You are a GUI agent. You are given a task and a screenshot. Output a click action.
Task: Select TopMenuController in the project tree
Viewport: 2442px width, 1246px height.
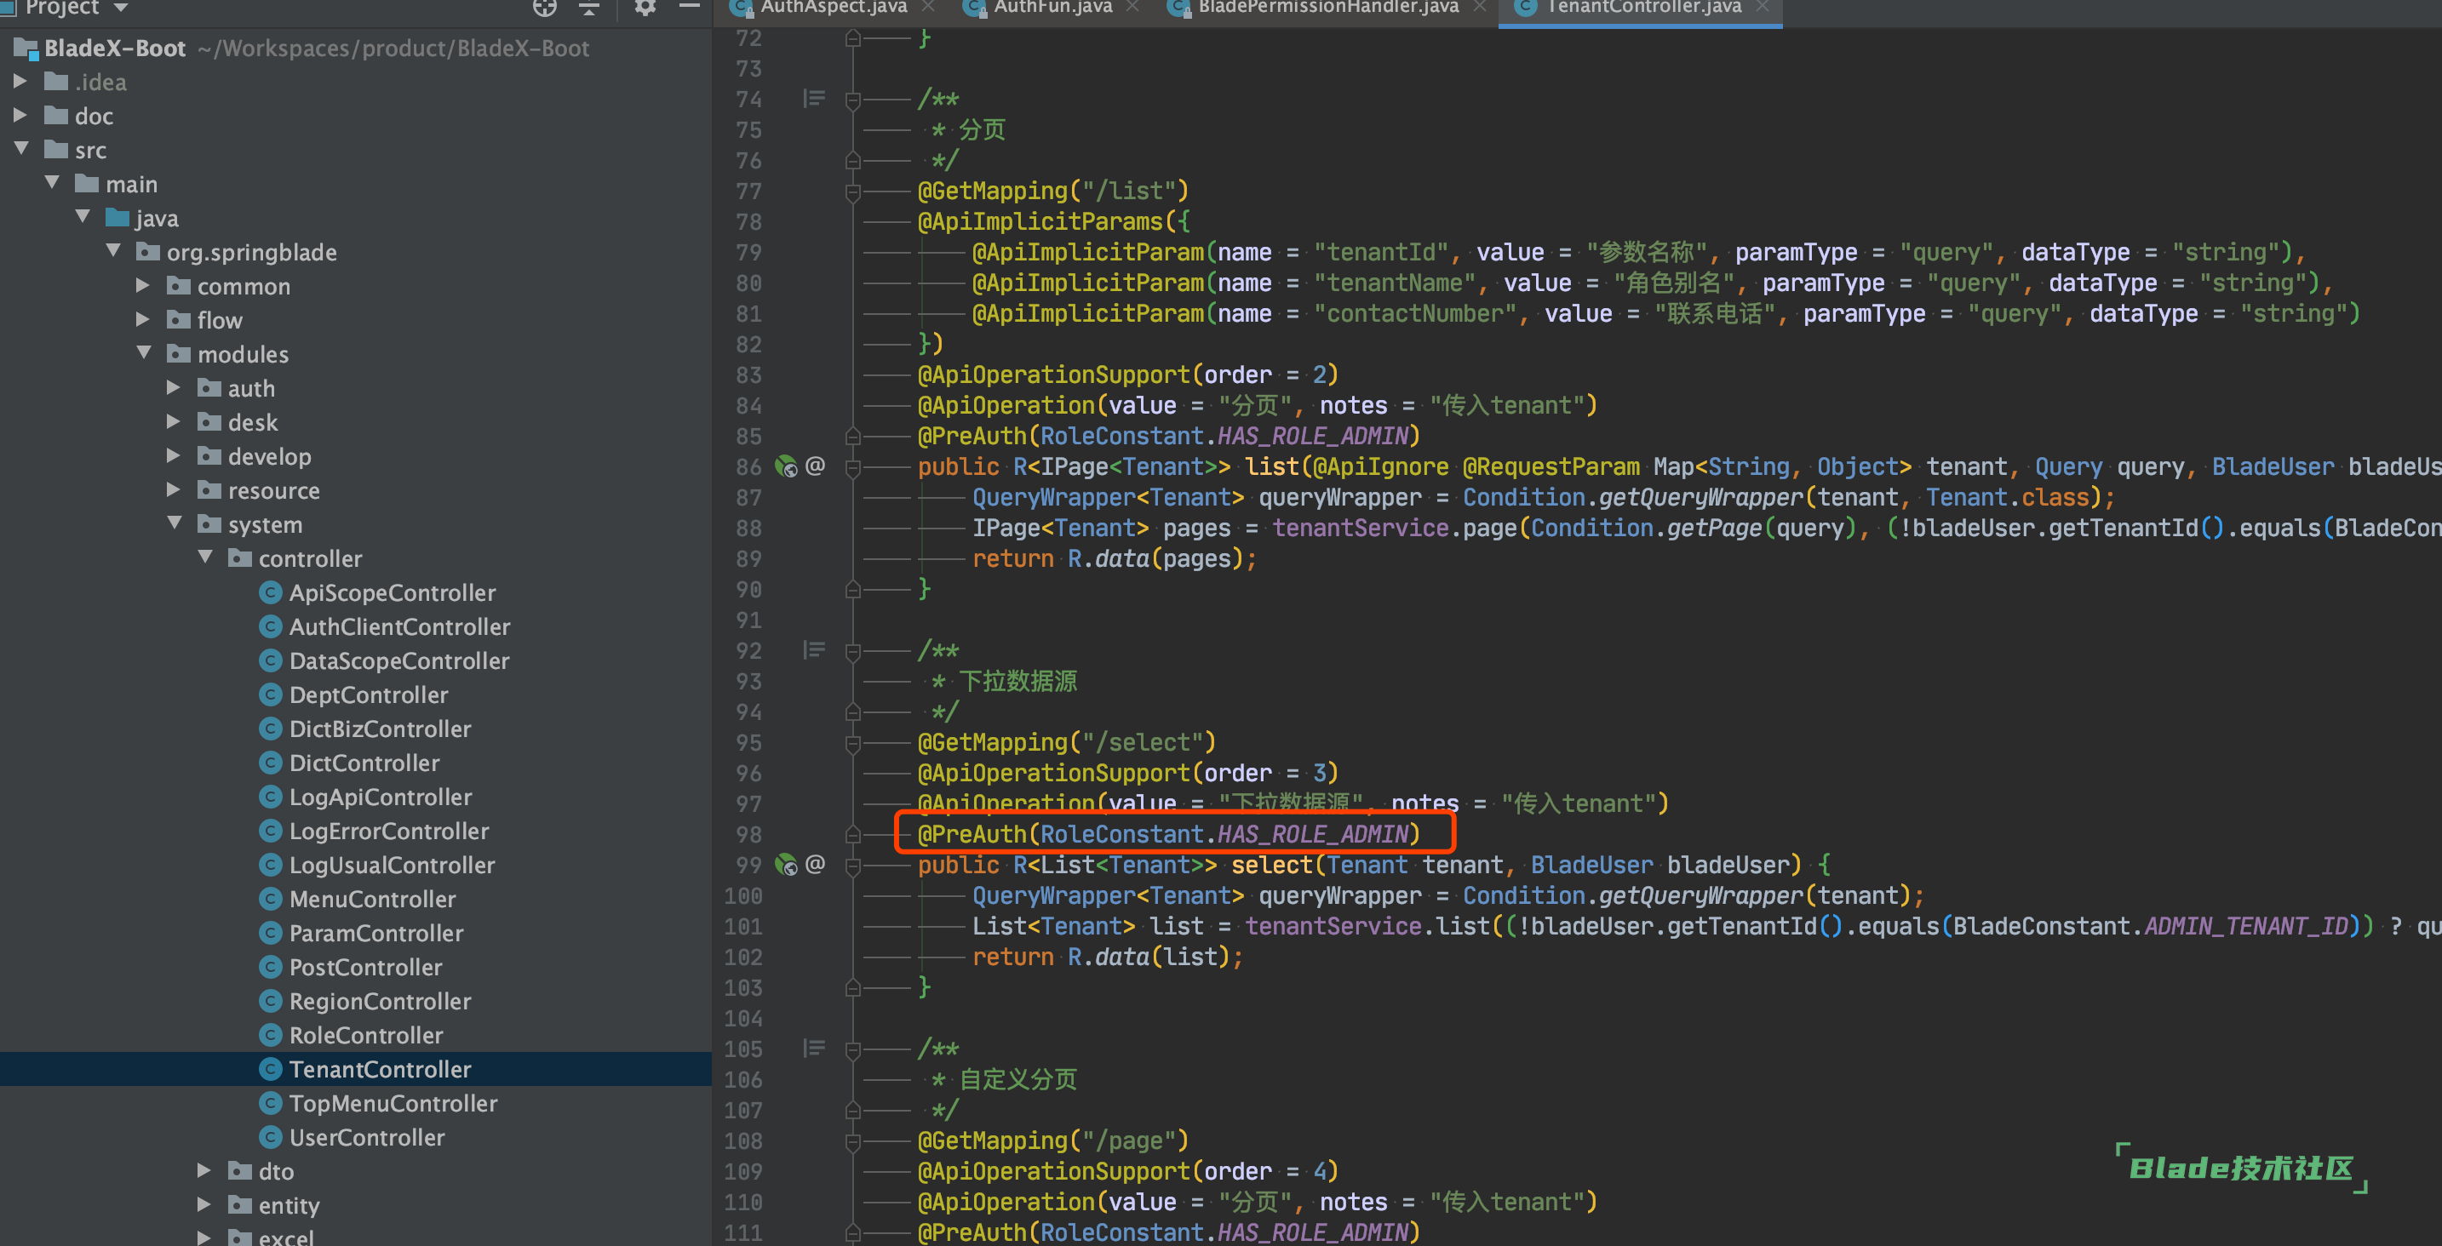[x=393, y=1103]
